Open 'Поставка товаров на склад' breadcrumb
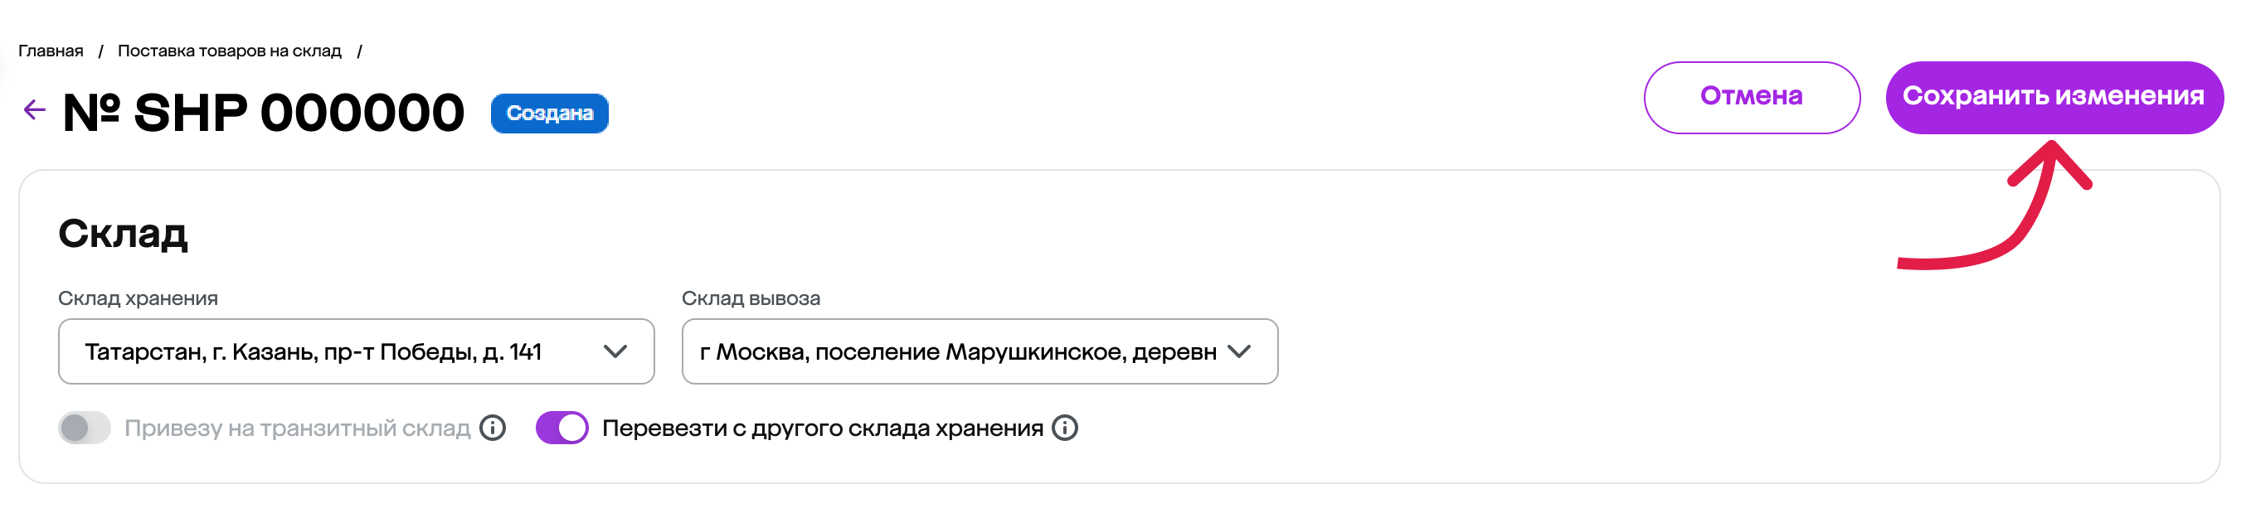The image size is (2246, 513). tap(229, 51)
